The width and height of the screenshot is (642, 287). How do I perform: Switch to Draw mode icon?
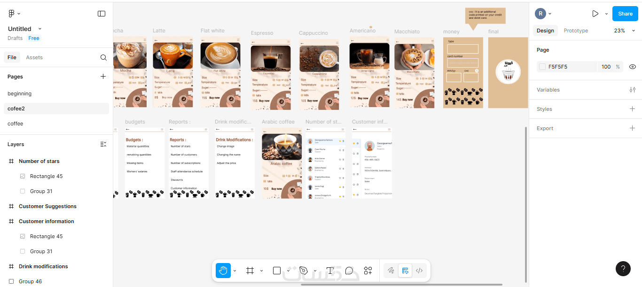[391, 271]
